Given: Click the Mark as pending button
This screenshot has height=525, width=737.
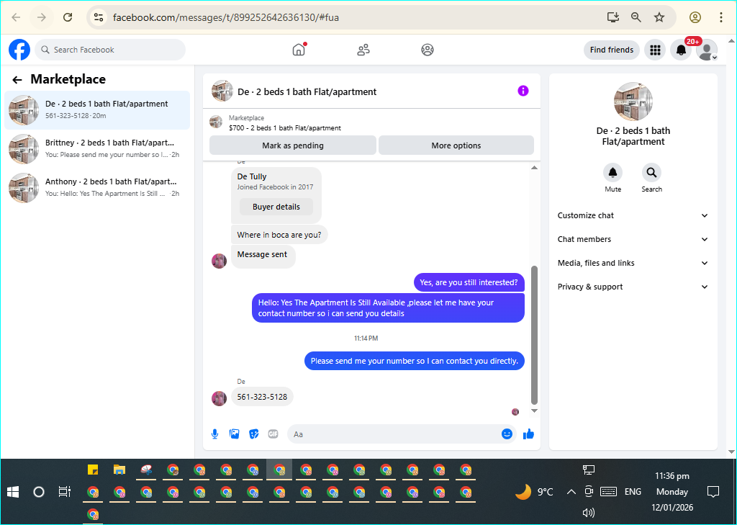Looking at the screenshot, I should point(293,145).
